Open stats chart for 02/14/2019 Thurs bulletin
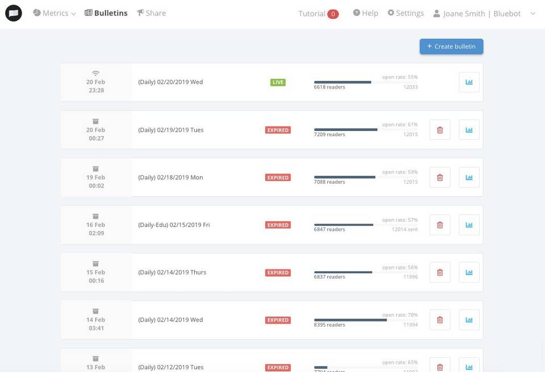Image resolution: width=545 pixels, height=372 pixels. (469, 273)
